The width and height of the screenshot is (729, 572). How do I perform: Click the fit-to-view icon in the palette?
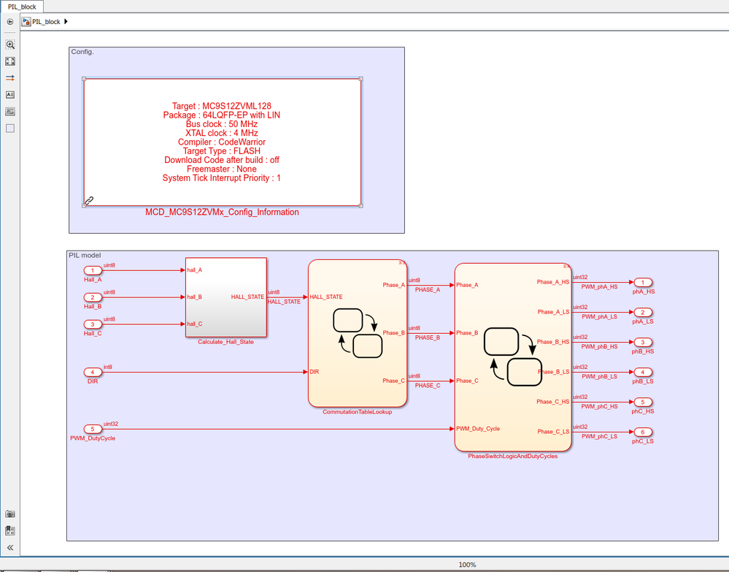click(x=9, y=61)
